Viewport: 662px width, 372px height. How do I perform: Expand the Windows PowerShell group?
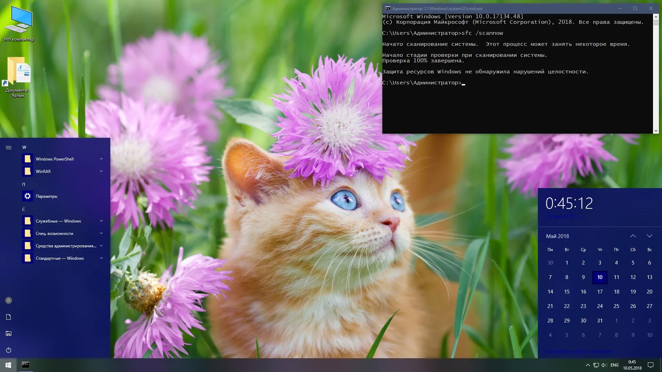click(x=101, y=159)
